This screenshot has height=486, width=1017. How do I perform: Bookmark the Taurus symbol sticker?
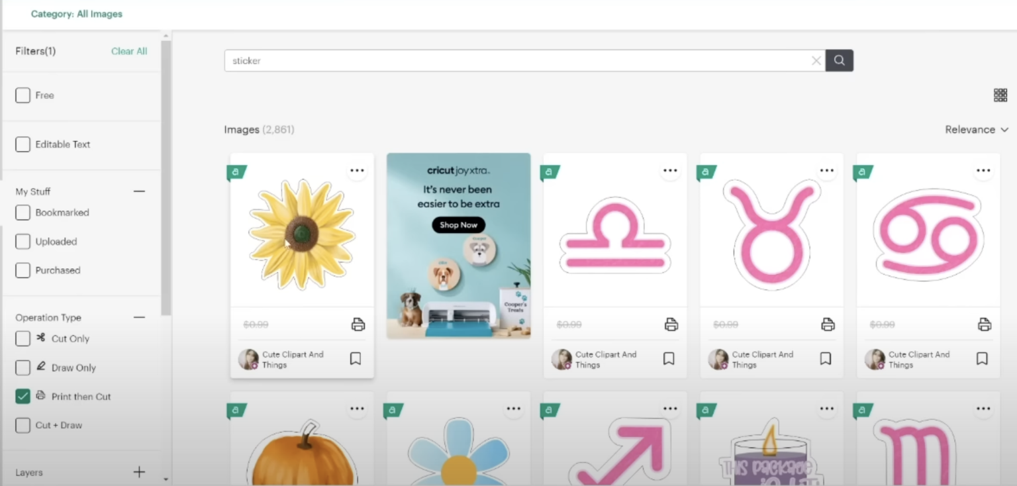(x=826, y=359)
